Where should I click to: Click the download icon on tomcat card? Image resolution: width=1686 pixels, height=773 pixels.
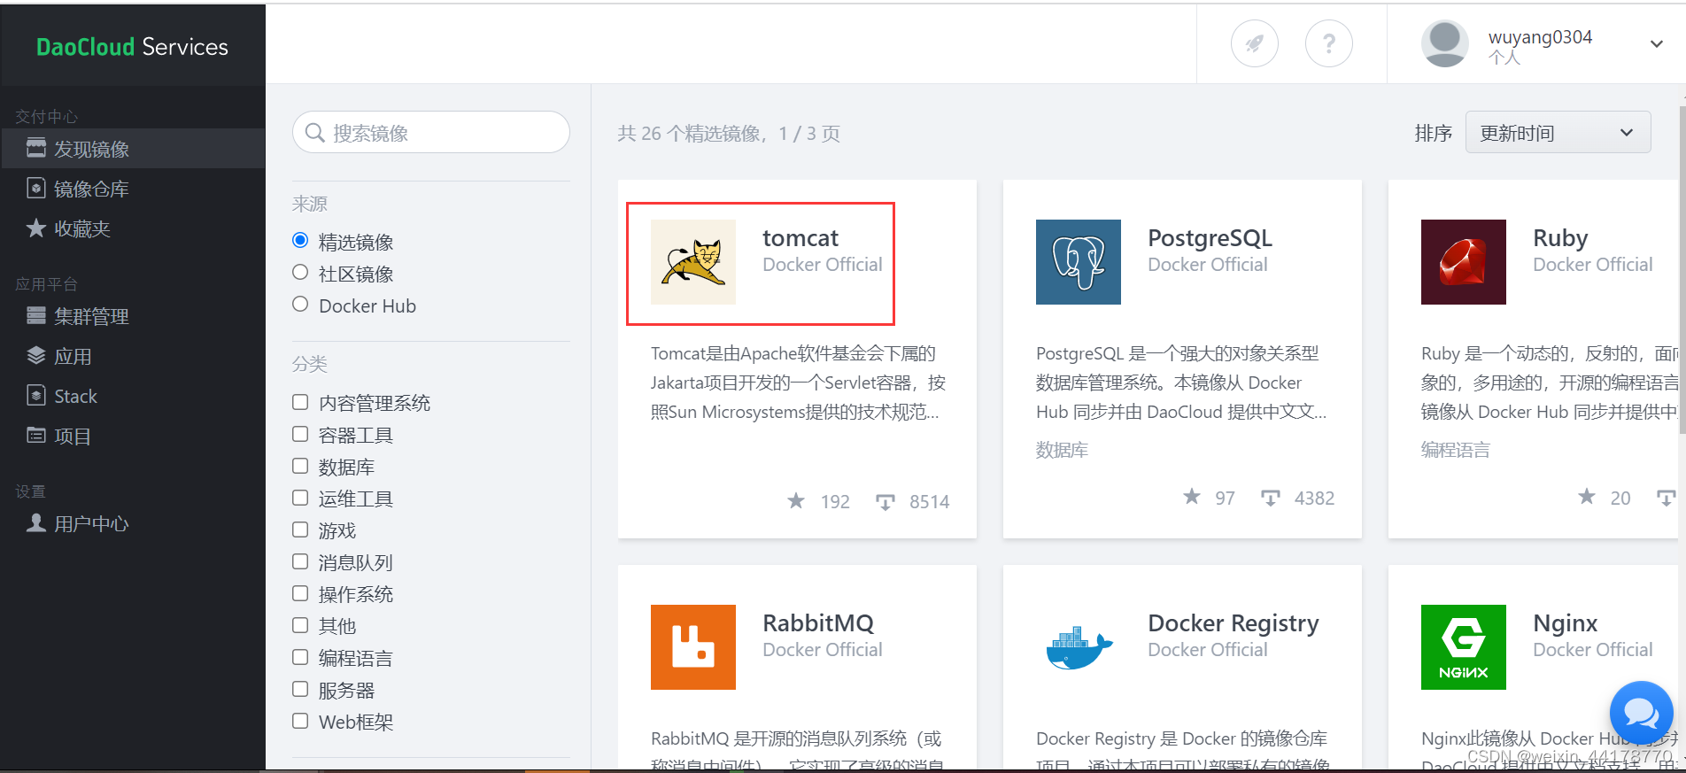[886, 502]
